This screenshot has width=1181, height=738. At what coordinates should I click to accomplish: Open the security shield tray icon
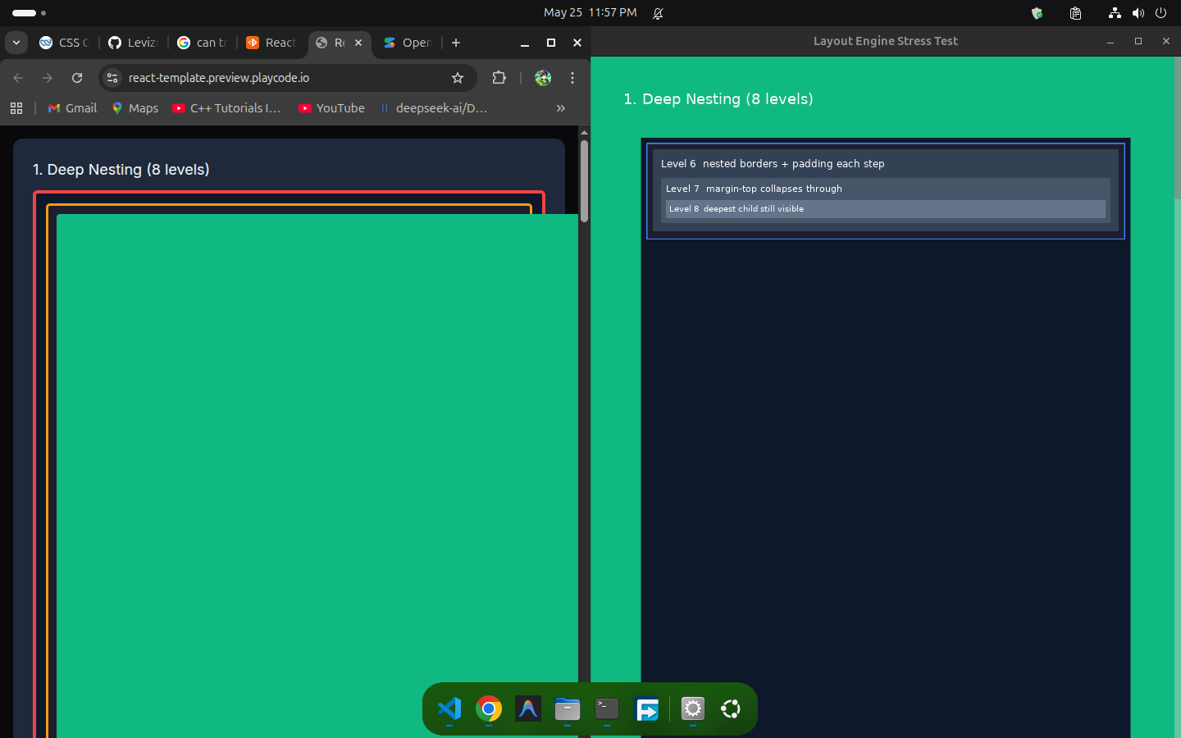tap(1037, 13)
